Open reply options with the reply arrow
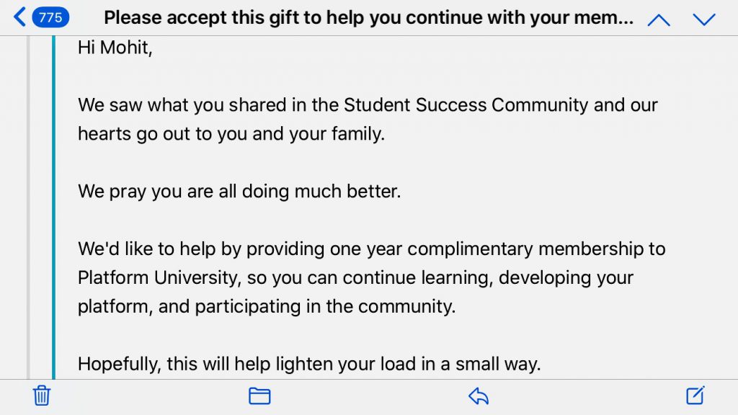The width and height of the screenshot is (738, 415). (479, 396)
